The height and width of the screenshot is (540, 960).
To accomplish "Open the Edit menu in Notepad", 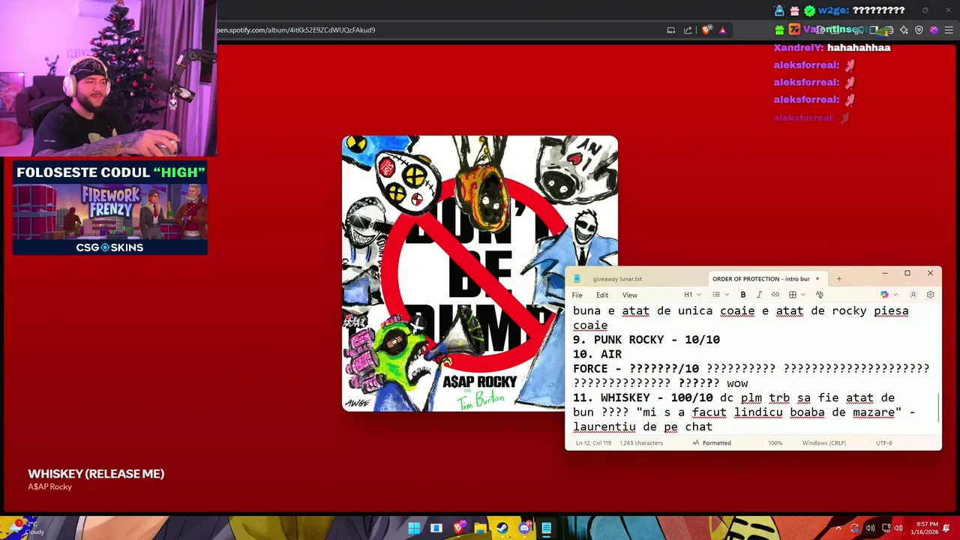I will tap(602, 295).
